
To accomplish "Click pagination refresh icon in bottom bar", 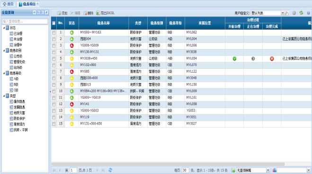I will tap(110, 170).
